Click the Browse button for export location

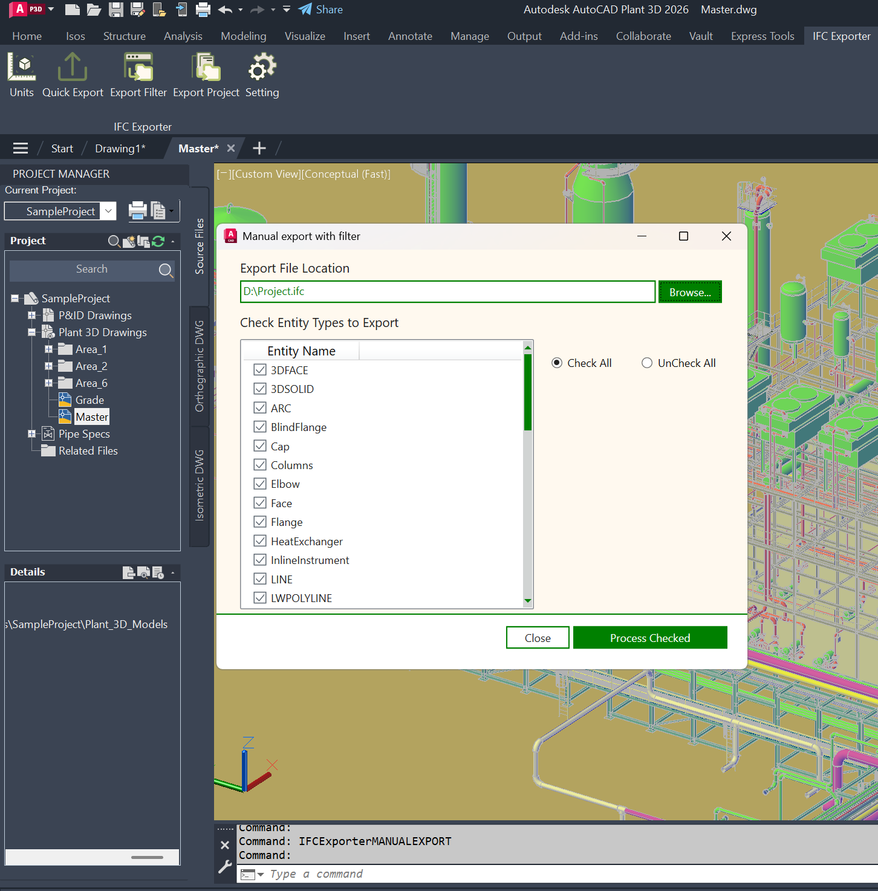(x=689, y=292)
